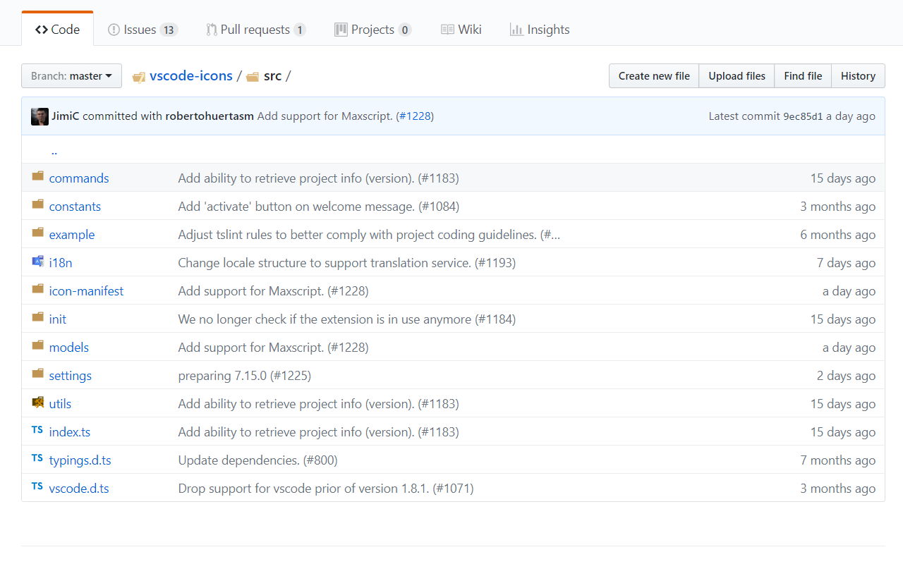Click the folder icon beside init

pyautogui.click(x=38, y=317)
